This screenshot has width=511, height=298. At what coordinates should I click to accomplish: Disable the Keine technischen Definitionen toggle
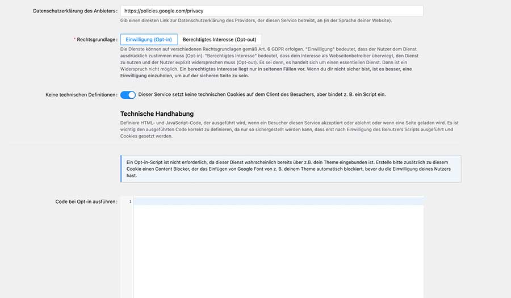pyautogui.click(x=128, y=95)
